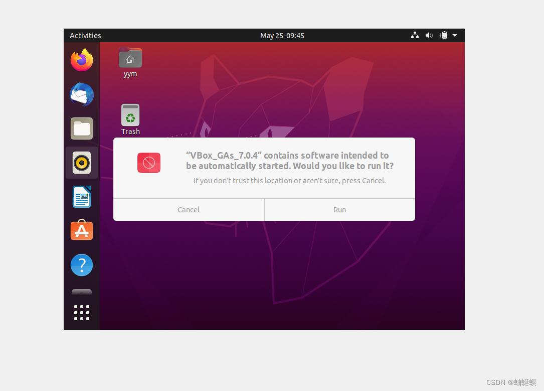The width and height of the screenshot is (544, 391).
Task: Launch Ubuntu Software center
Action: 81,230
